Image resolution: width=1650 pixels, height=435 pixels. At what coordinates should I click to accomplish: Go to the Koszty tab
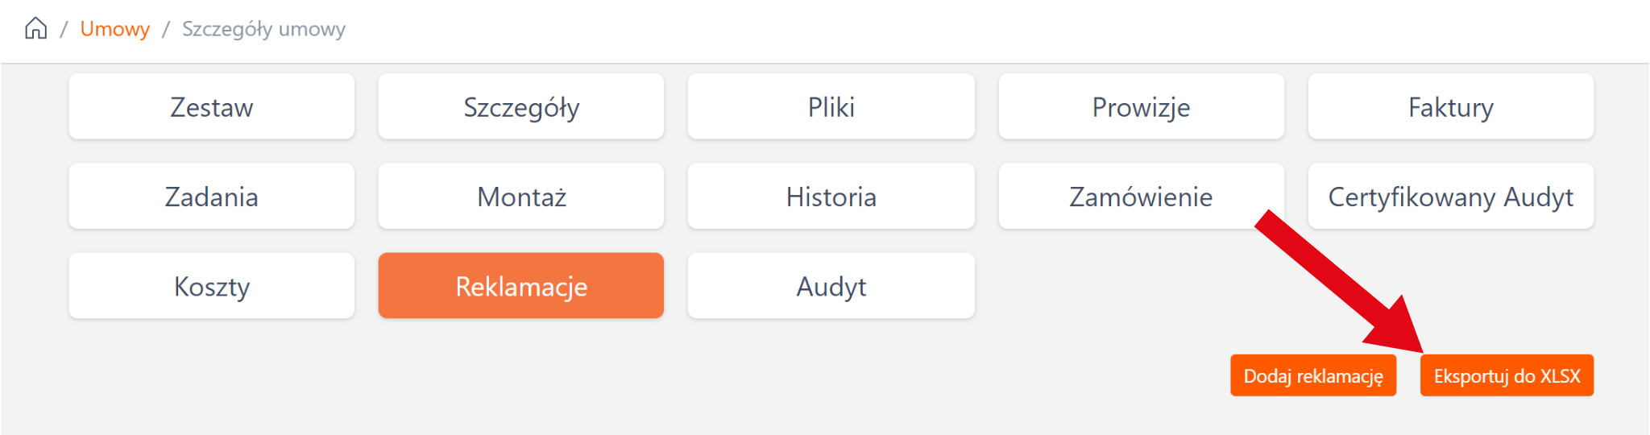point(211,286)
